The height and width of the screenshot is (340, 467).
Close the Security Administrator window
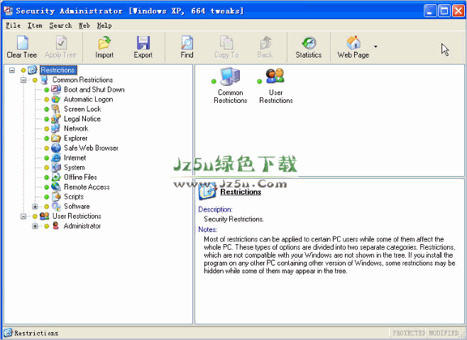458,11
